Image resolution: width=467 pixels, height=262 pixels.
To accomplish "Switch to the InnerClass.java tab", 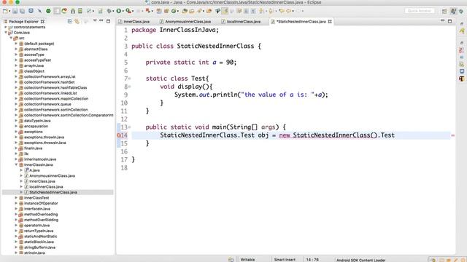I will [x=134, y=21].
